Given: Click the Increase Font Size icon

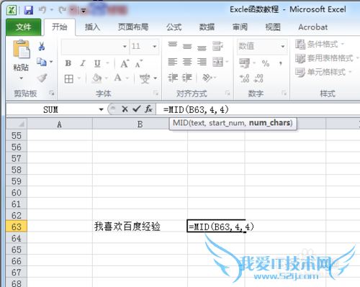Looking at the screenshot, I should pos(125,63).
